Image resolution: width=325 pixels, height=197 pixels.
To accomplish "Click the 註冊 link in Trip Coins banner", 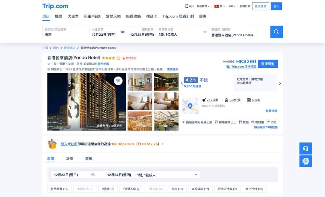I will (74, 144).
